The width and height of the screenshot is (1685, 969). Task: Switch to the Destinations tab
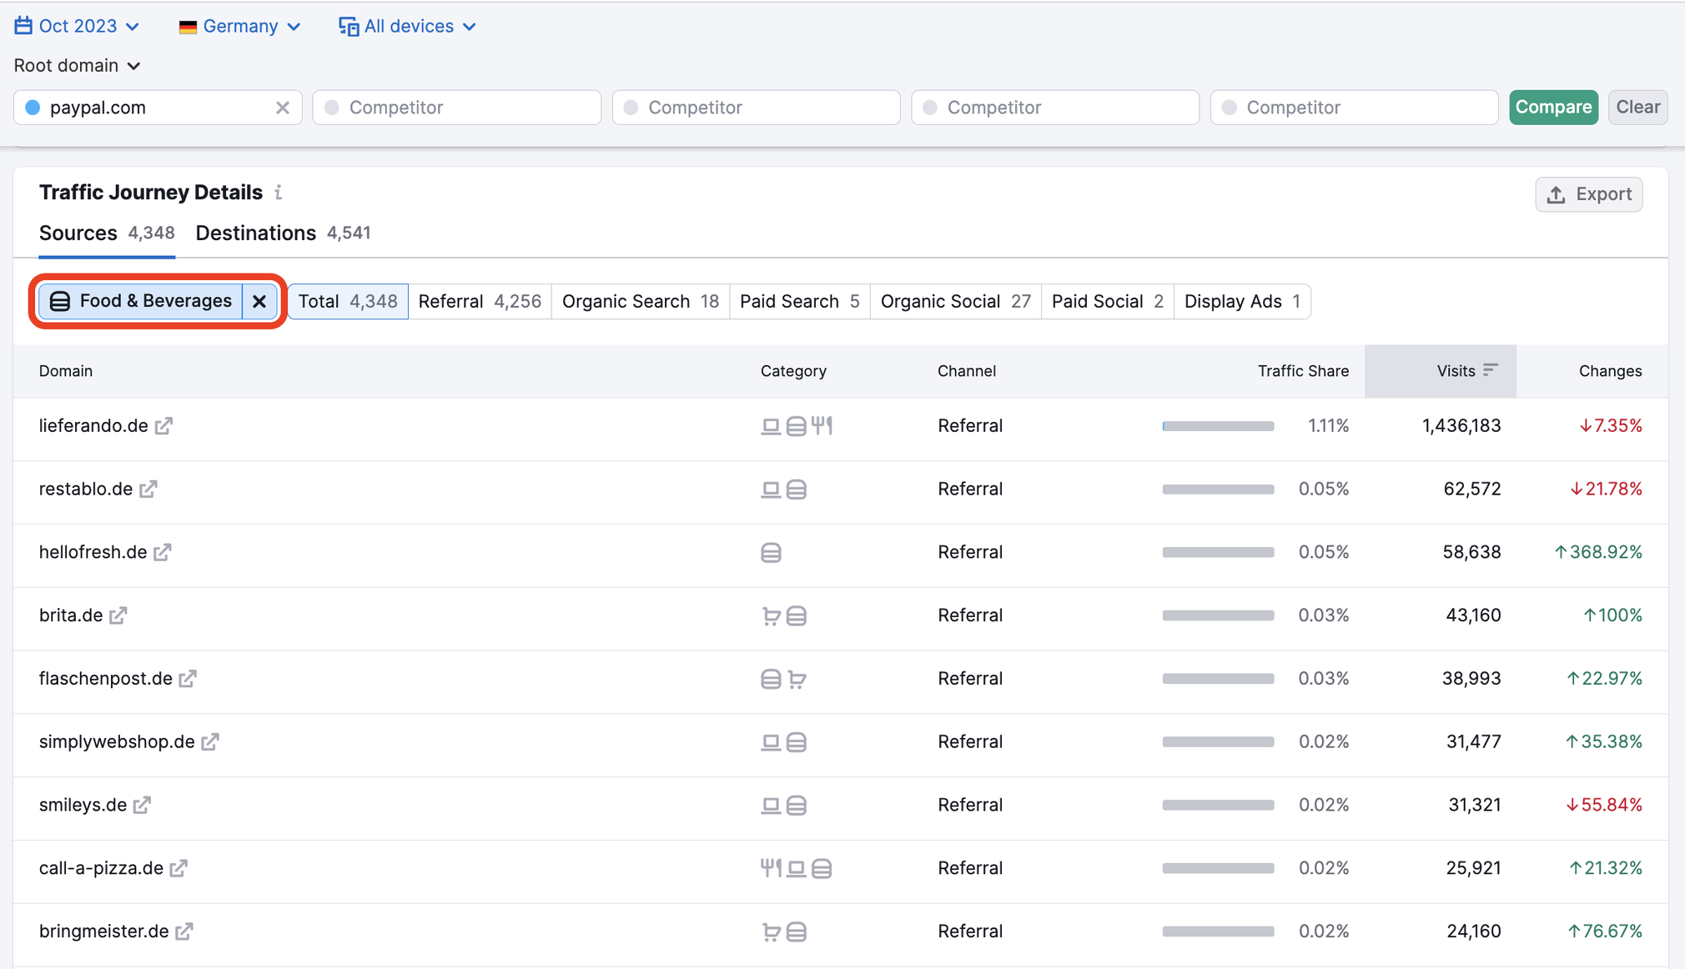(x=283, y=233)
